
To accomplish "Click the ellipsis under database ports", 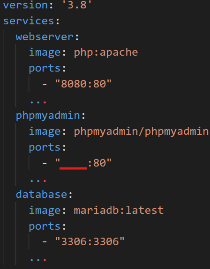I will [x=38, y=260].
